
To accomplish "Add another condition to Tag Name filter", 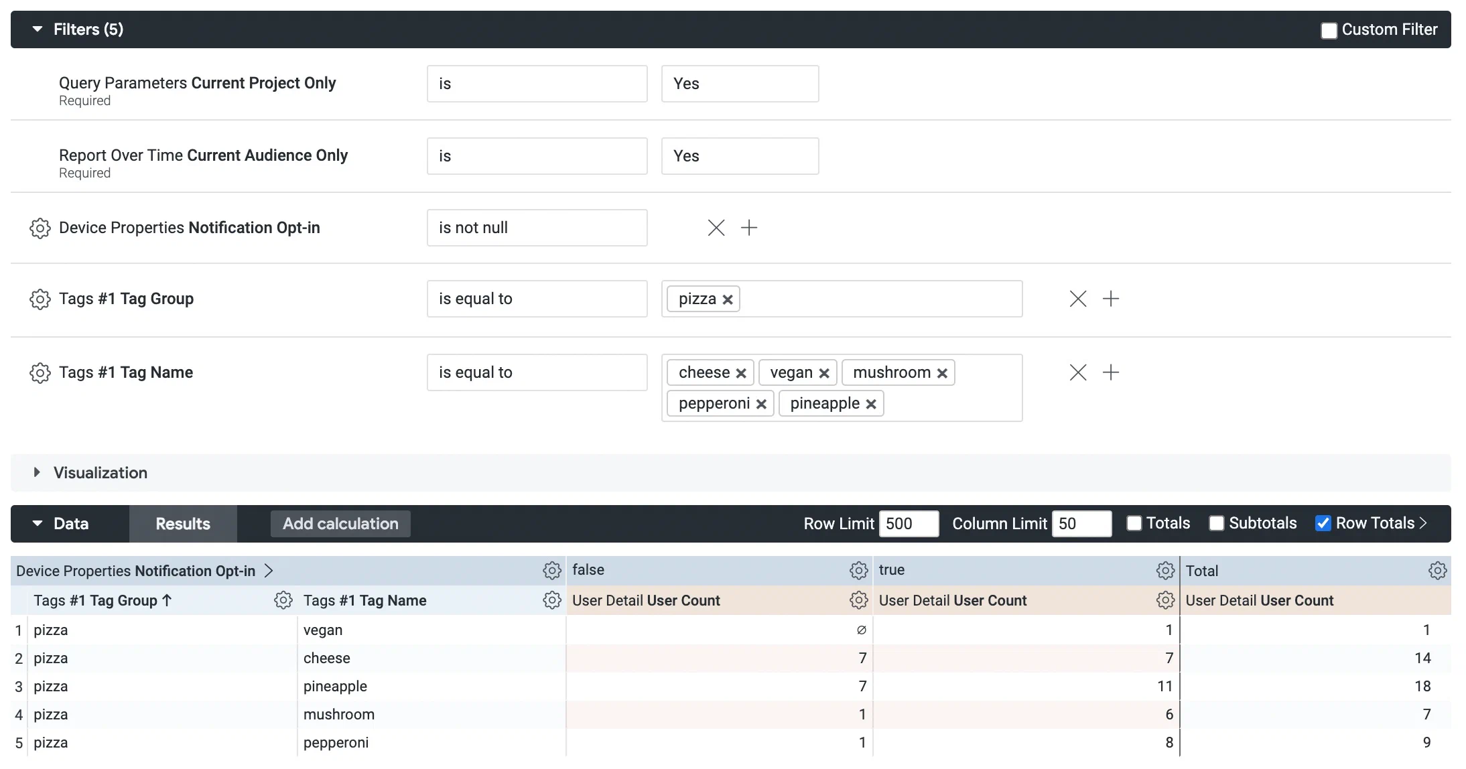I will [x=1112, y=372].
